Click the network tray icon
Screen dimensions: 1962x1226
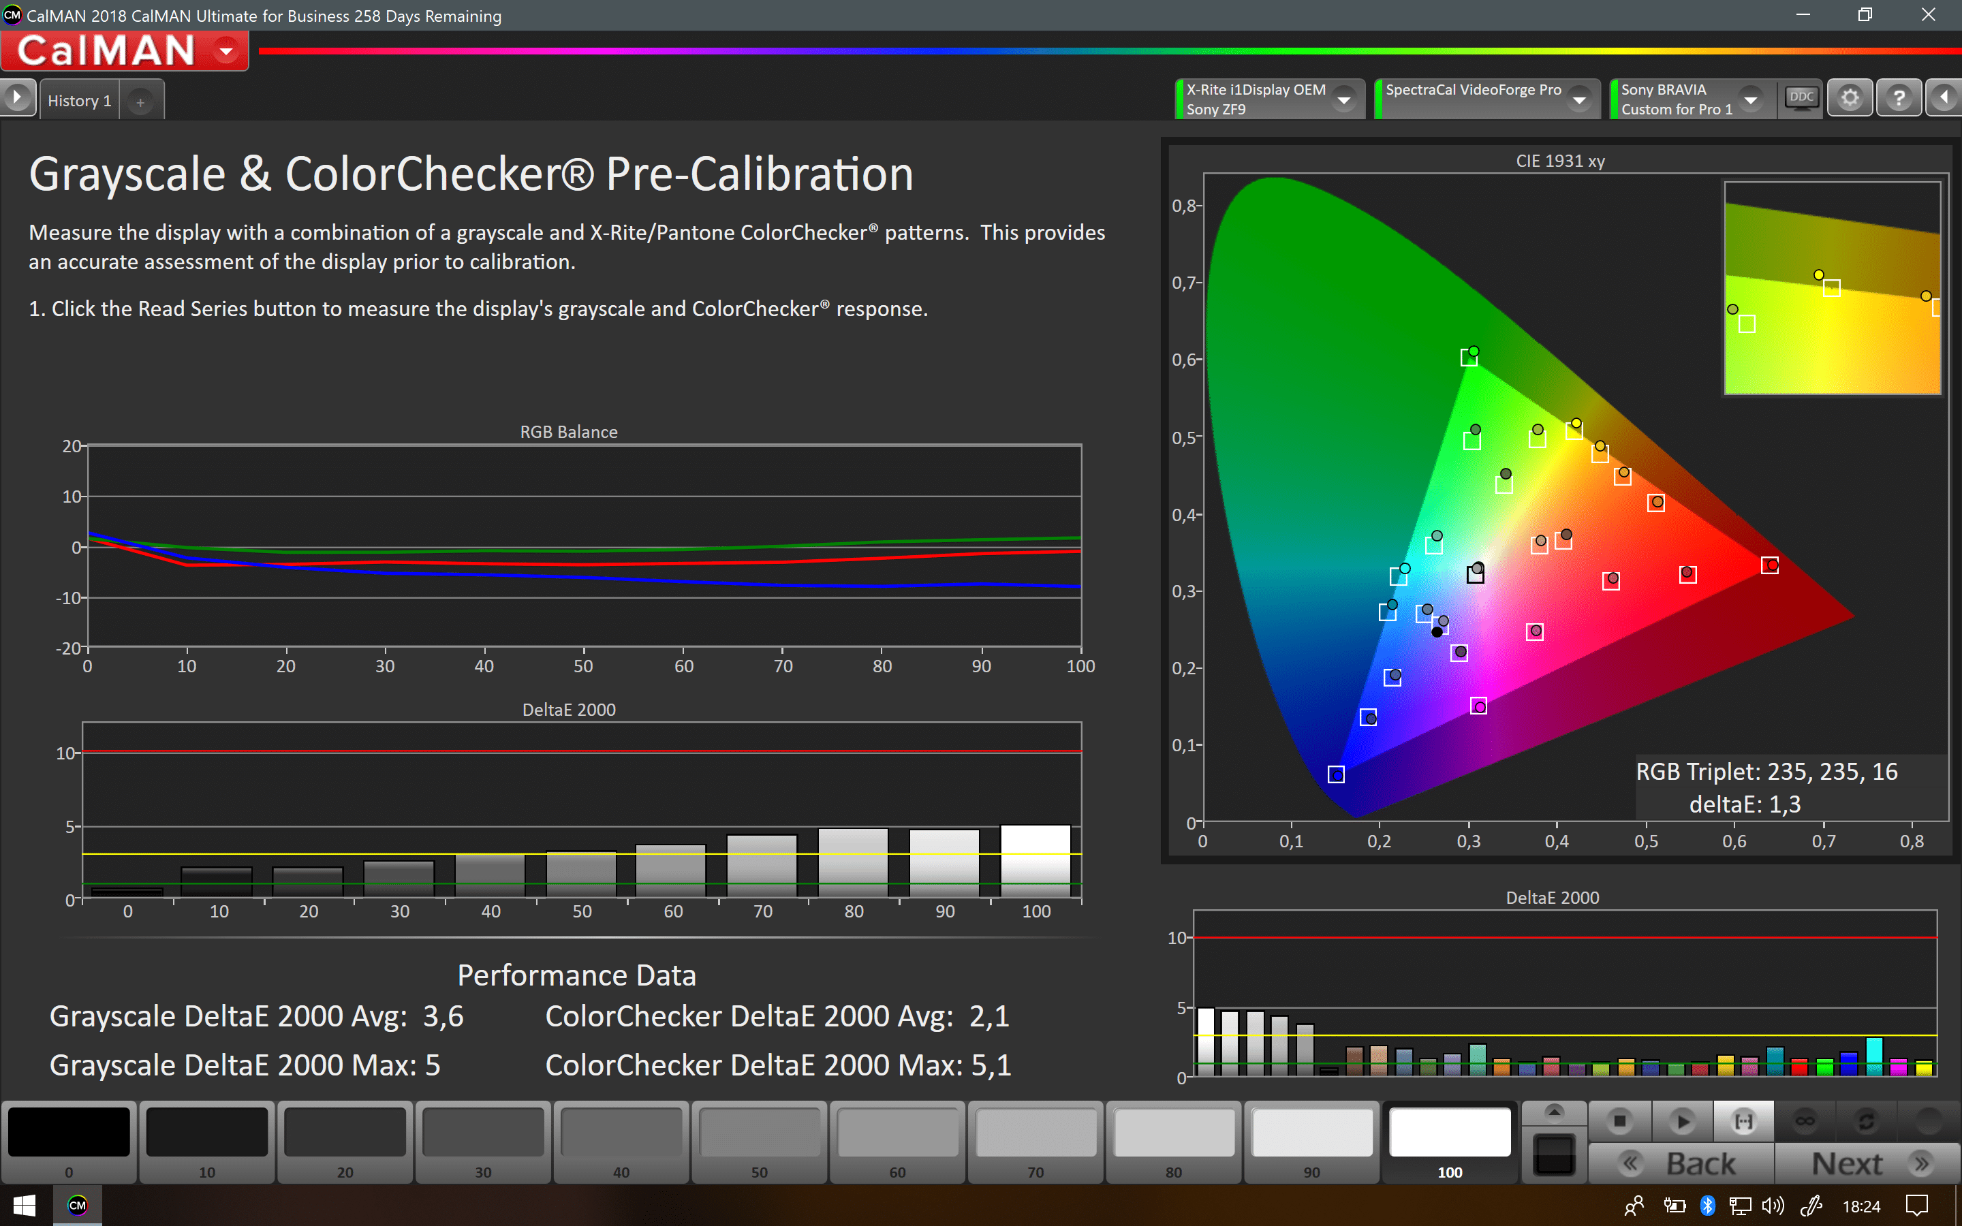(x=1740, y=1206)
